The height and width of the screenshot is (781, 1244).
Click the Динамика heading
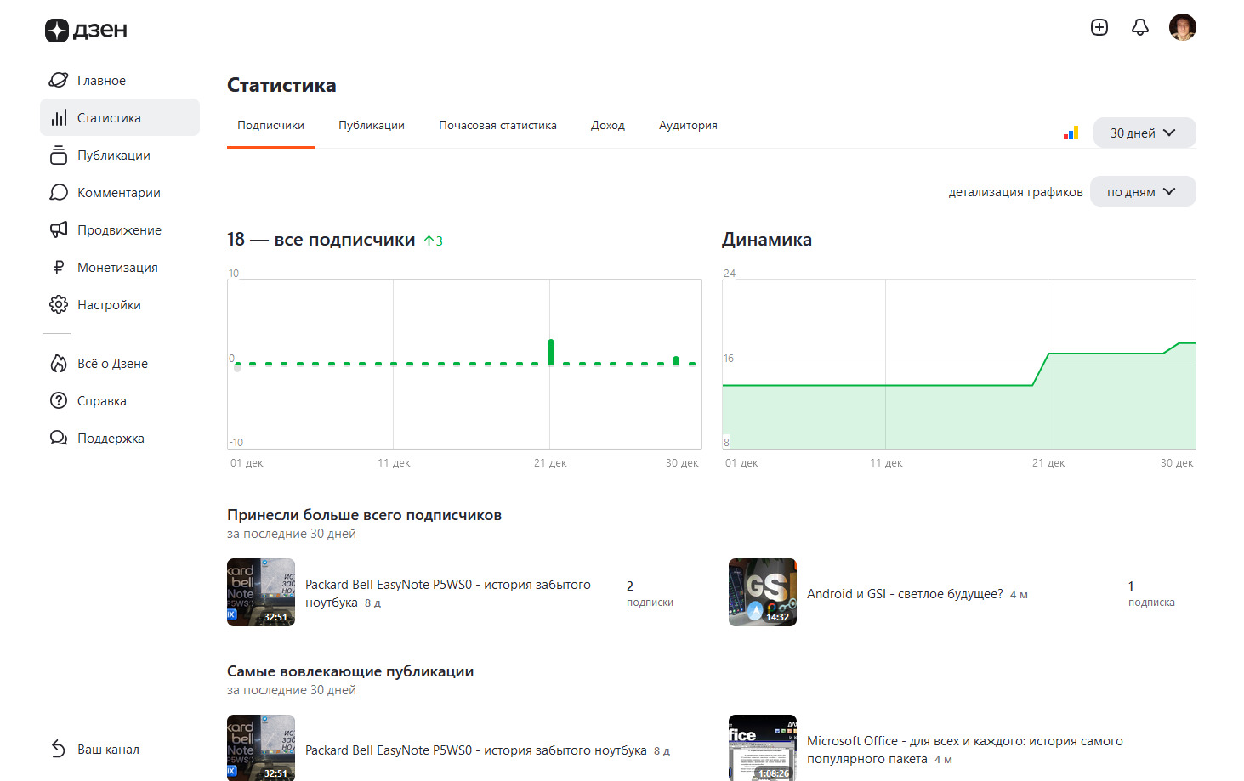(x=767, y=240)
